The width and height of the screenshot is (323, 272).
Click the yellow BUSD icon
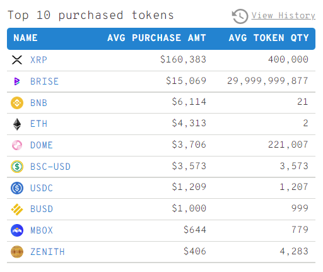[x=17, y=210]
